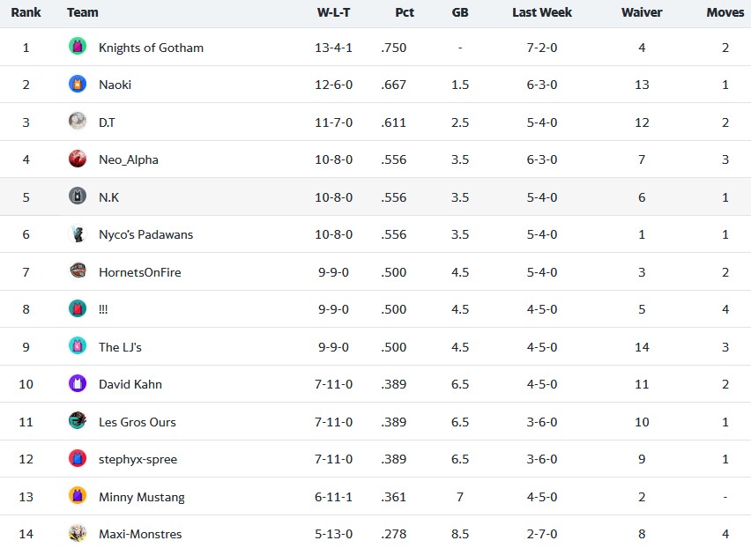This screenshot has height=548, width=751.
Task: Click the Nyco's Padawans team avatar
Action: (x=78, y=233)
